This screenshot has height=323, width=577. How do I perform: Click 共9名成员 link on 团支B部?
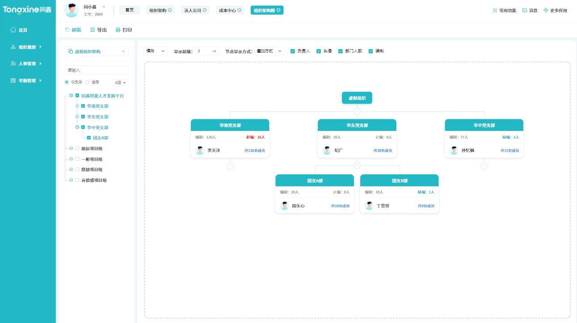tap(425, 206)
